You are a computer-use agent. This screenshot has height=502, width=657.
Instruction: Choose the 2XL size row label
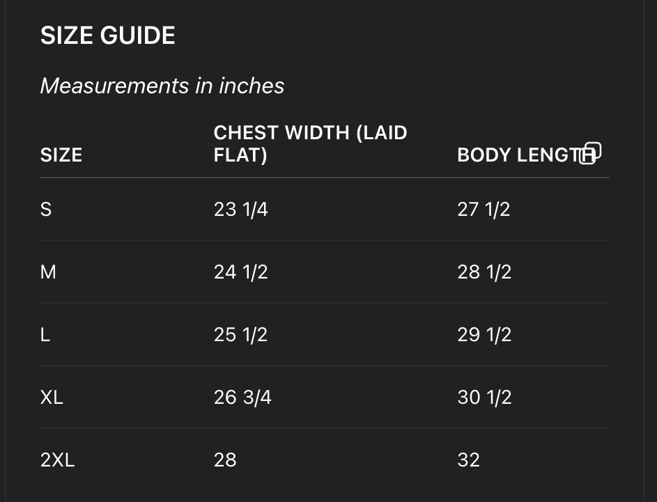pos(57,460)
